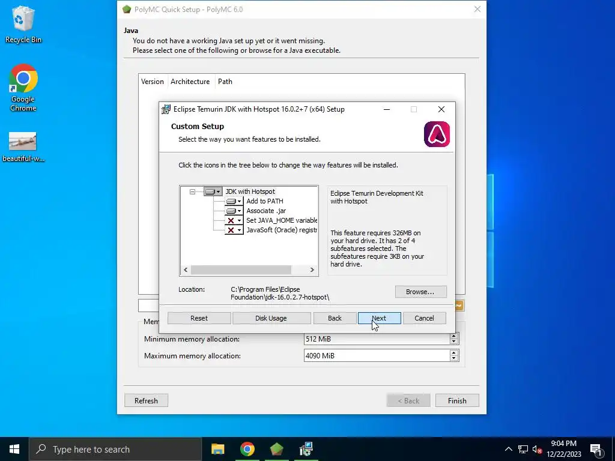615x461 pixels.
Task: Open the Windows Start menu
Action: pyautogui.click(x=14, y=449)
